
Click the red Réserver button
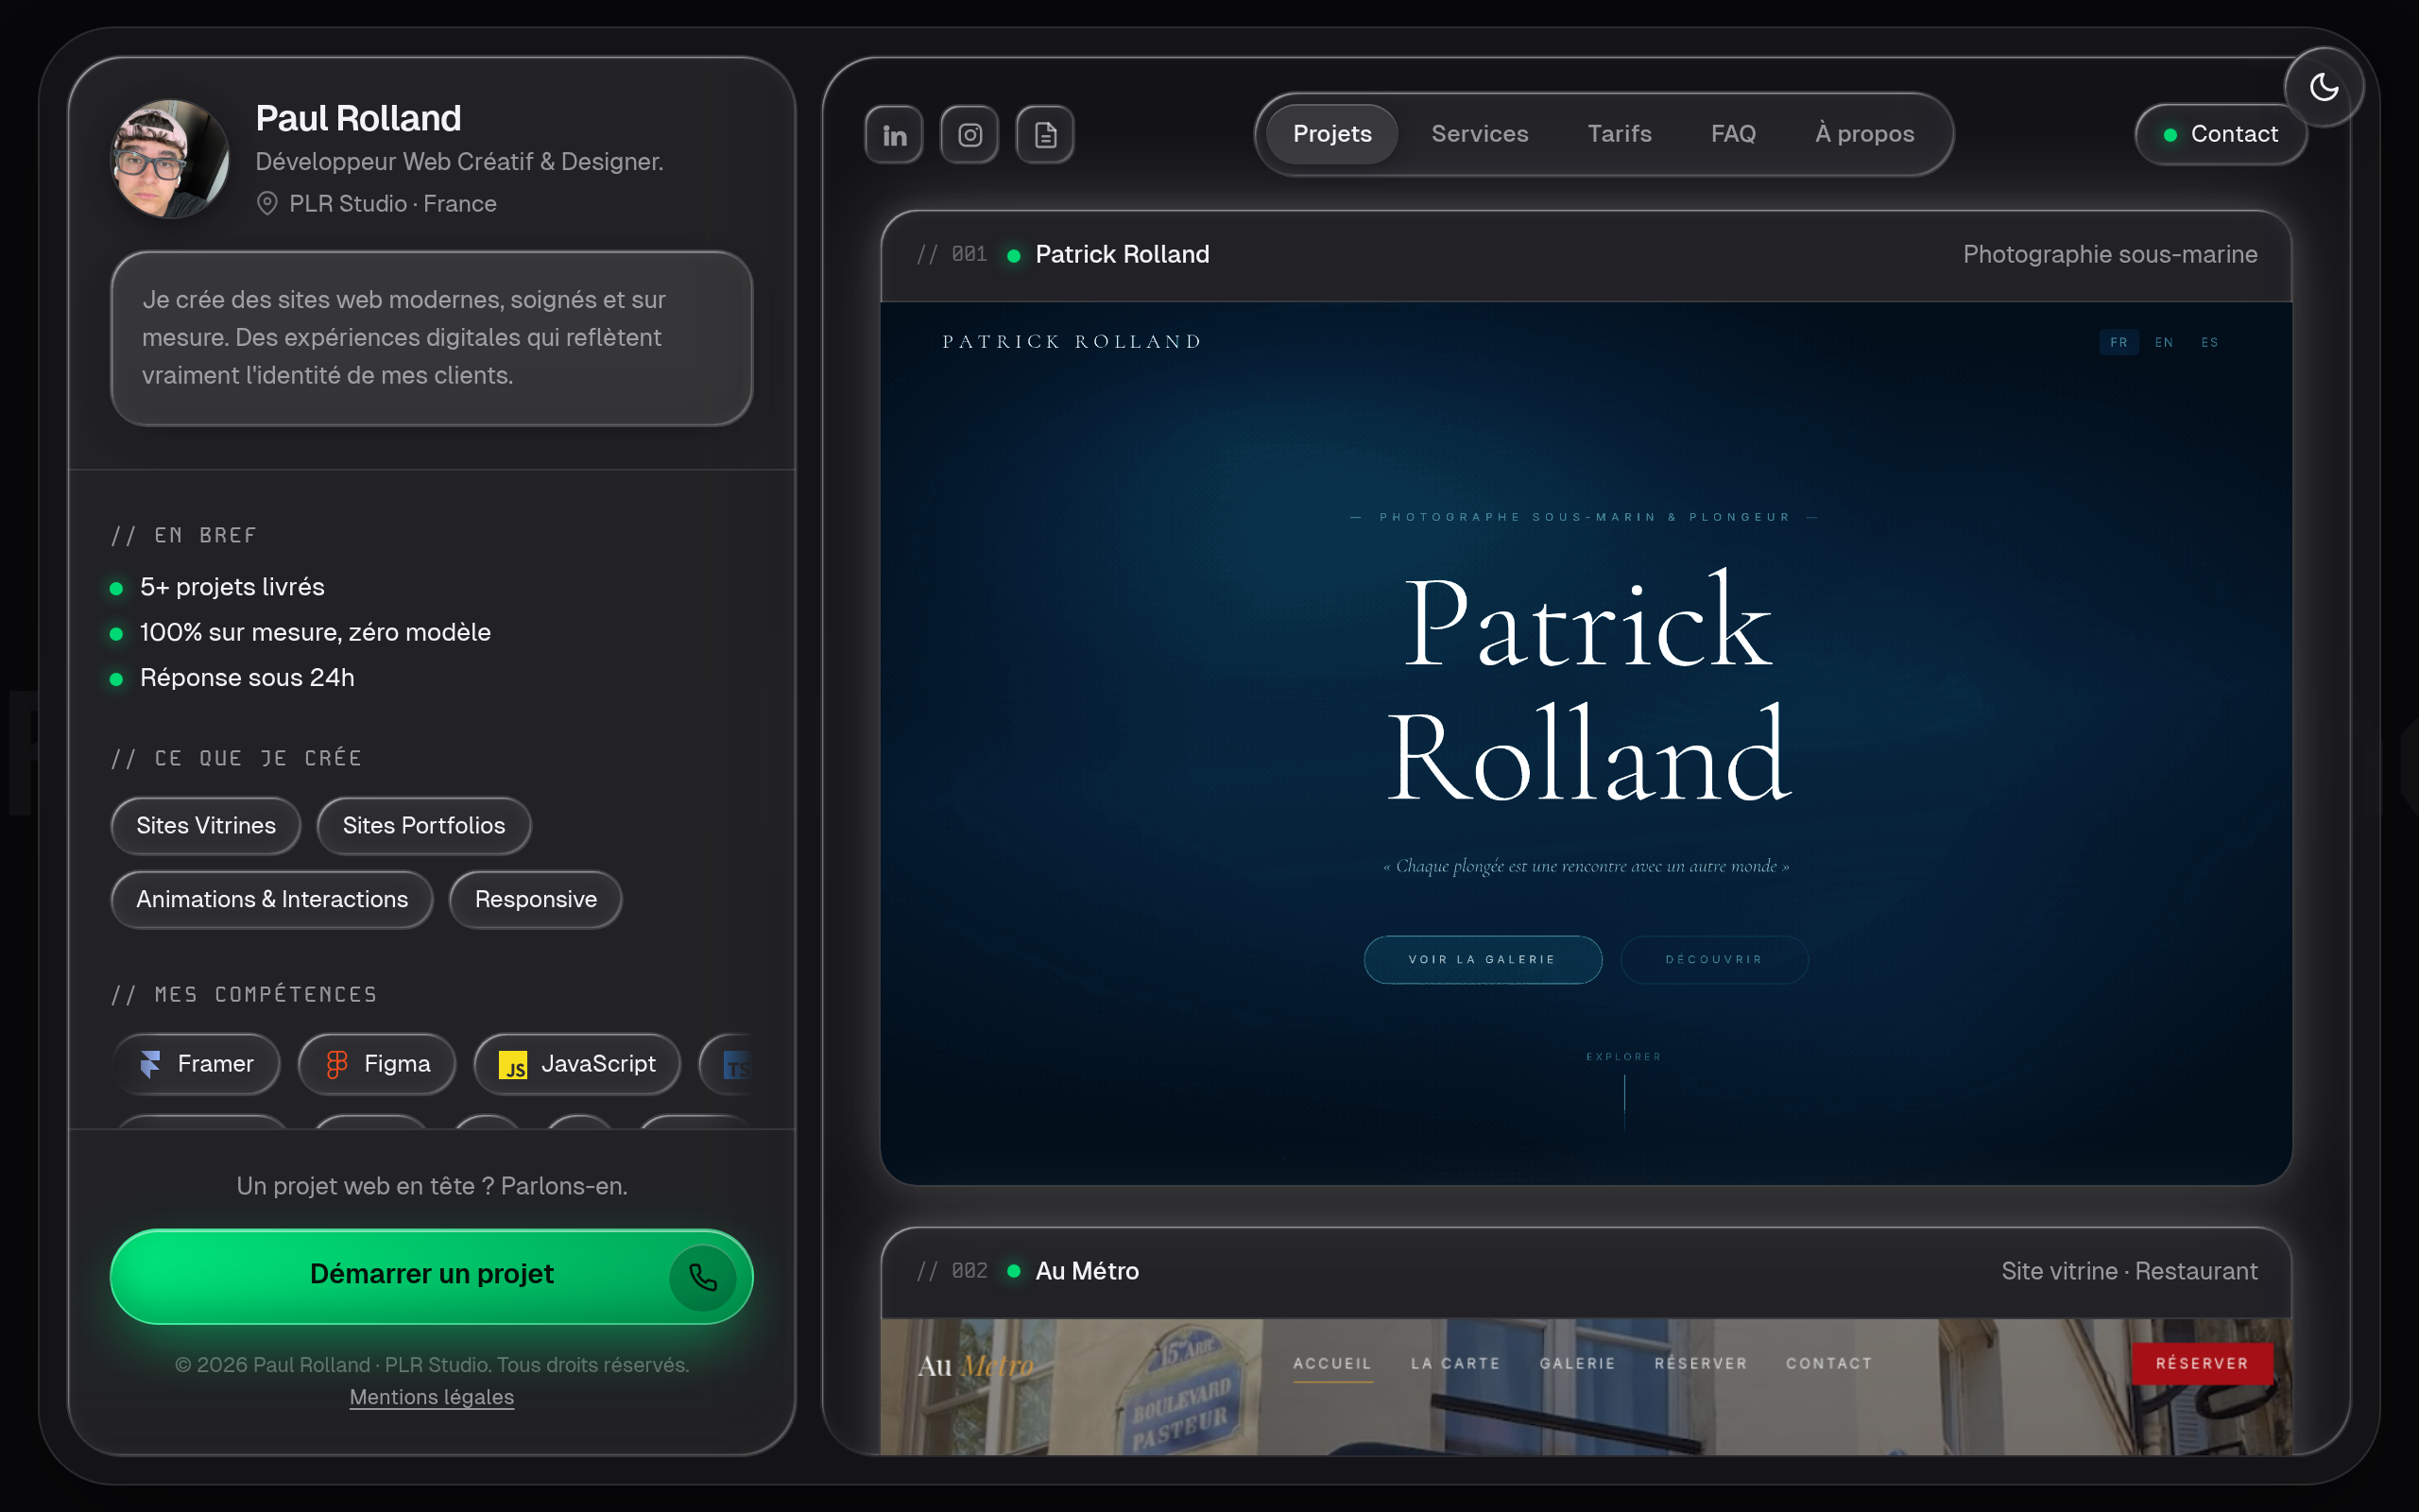[x=2202, y=1363]
